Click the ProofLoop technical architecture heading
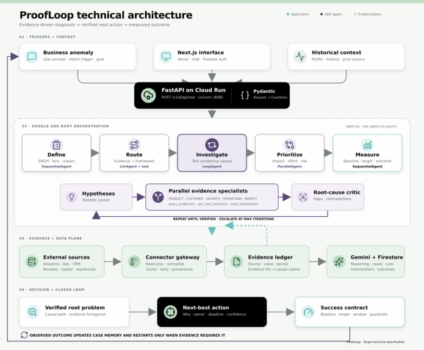The height and width of the screenshot is (350, 424). click(x=106, y=15)
